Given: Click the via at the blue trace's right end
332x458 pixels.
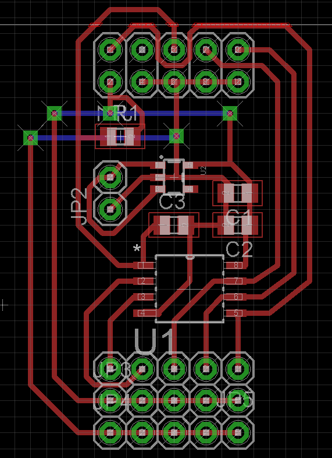Looking at the screenshot, I should click(230, 113).
